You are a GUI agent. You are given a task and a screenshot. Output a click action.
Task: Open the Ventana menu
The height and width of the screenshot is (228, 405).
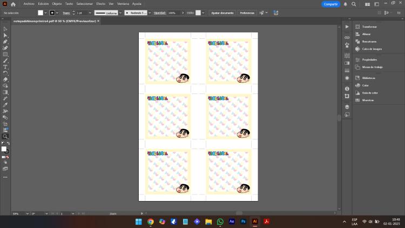[x=123, y=4]
